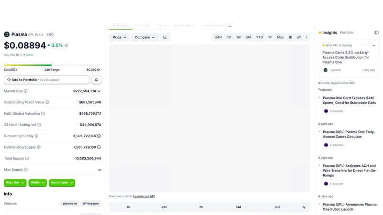The image size is (383, 215).
Task: Click the 1 source avatar icon
Action: (326, 70)
